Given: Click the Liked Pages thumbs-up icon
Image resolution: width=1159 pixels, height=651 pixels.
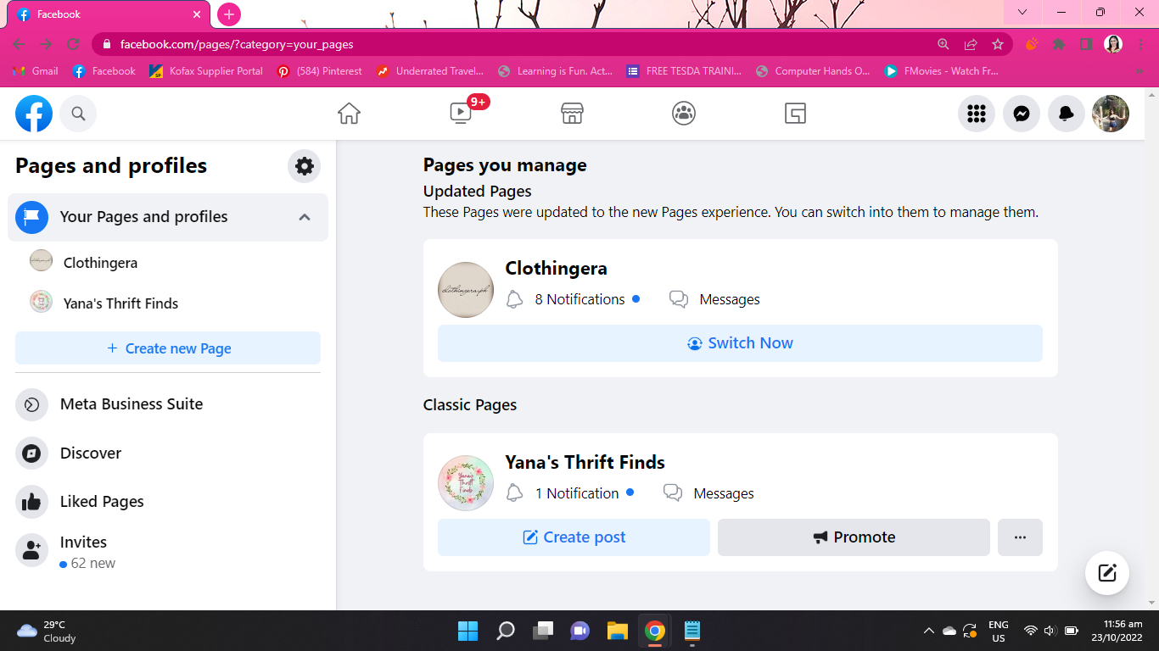Looking at the screenshot, I should 31,502.
